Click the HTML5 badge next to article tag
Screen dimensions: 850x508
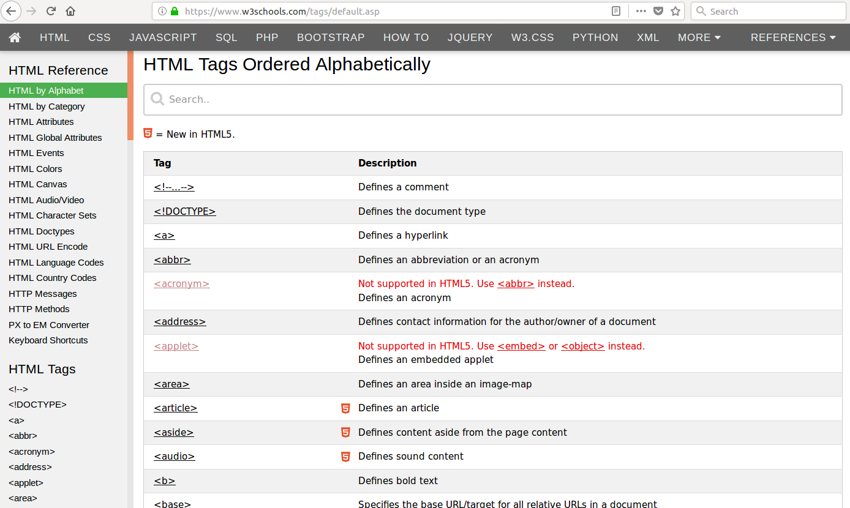(x=345, y=408)
